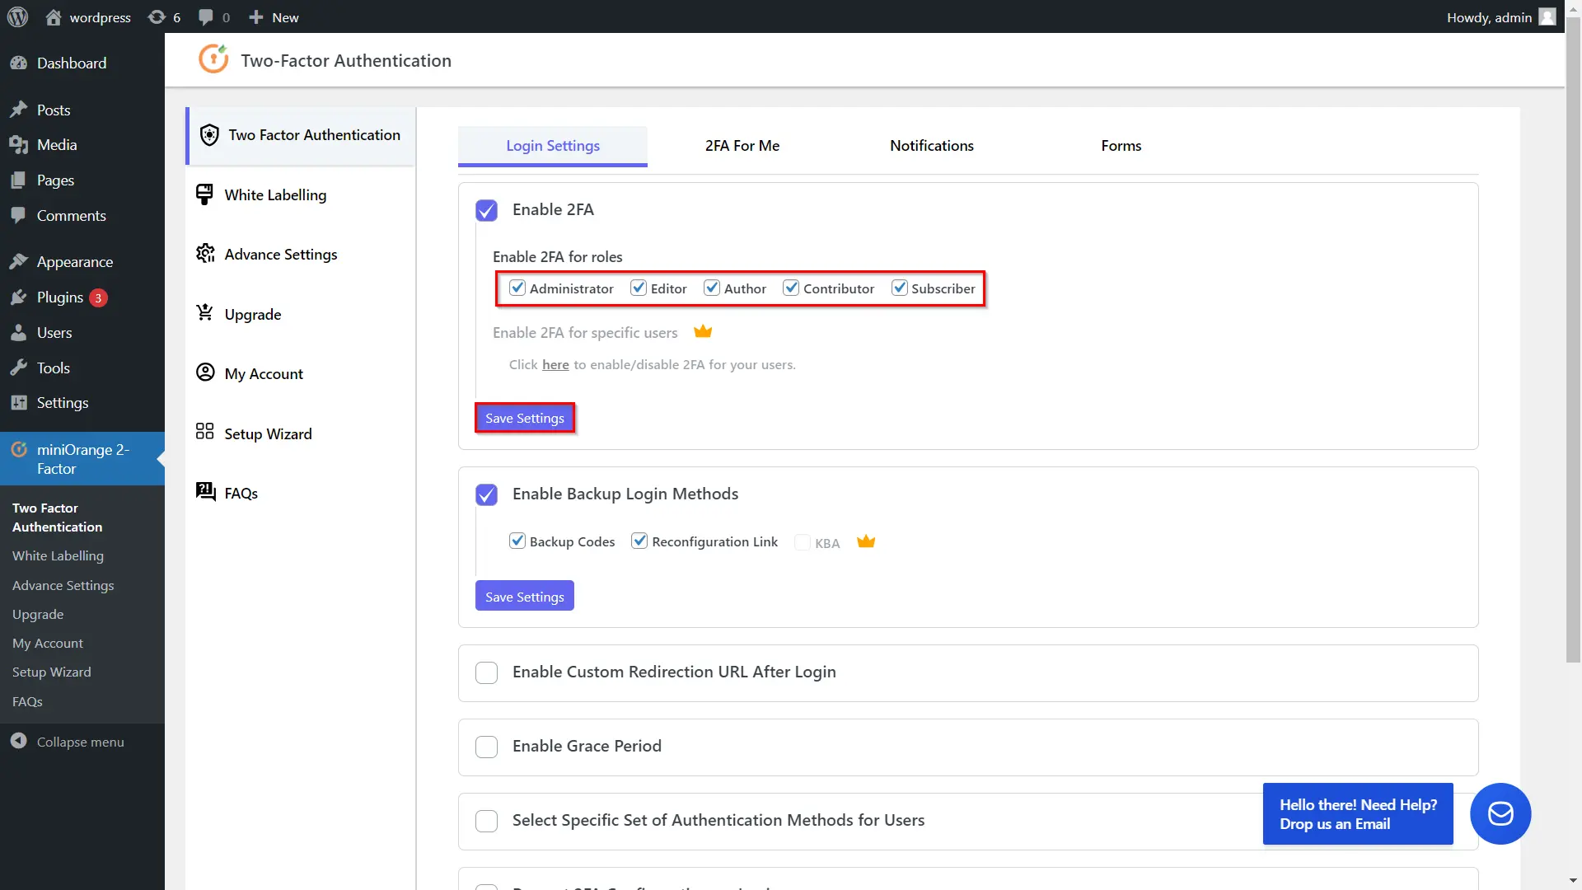Disable the Contributor role 2FA checkbox
The height and width of the screenshot is (890, 1582).
(790, 287)
